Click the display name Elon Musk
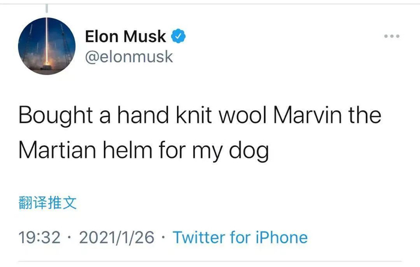 coord(125,37)
